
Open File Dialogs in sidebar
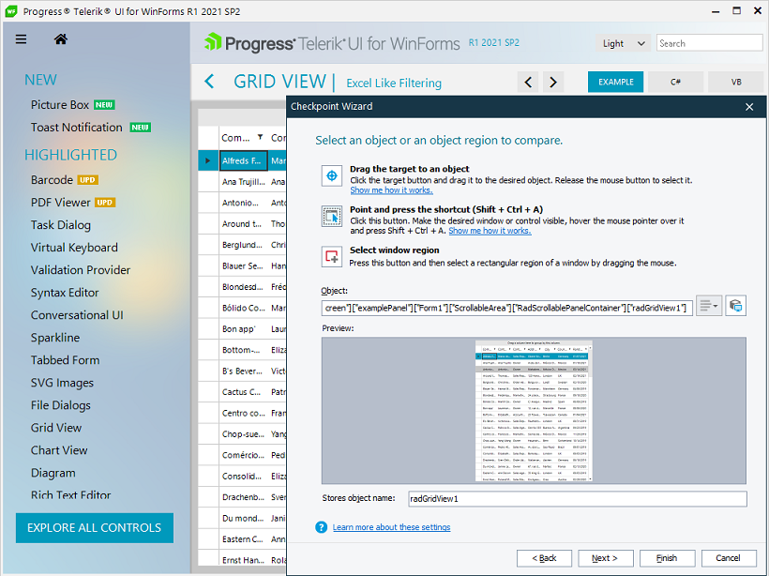[61, 406]
